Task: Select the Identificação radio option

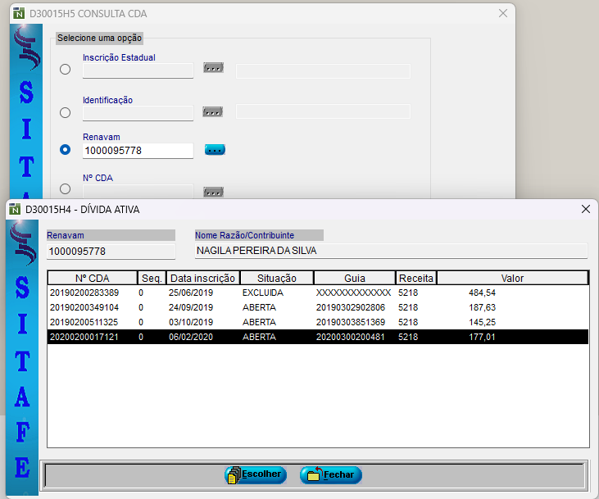Action: tap(66, 112)
